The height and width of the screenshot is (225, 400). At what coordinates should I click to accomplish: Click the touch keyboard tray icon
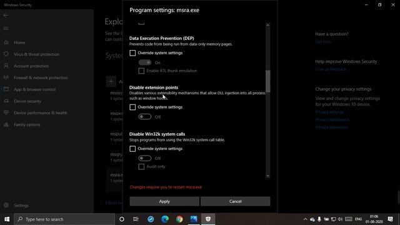pos(349,219)
